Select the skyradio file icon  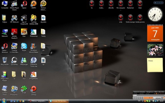tap(43, 19)
